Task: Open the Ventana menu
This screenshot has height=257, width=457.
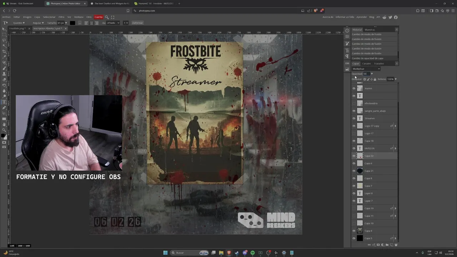Action: point(79,17)
